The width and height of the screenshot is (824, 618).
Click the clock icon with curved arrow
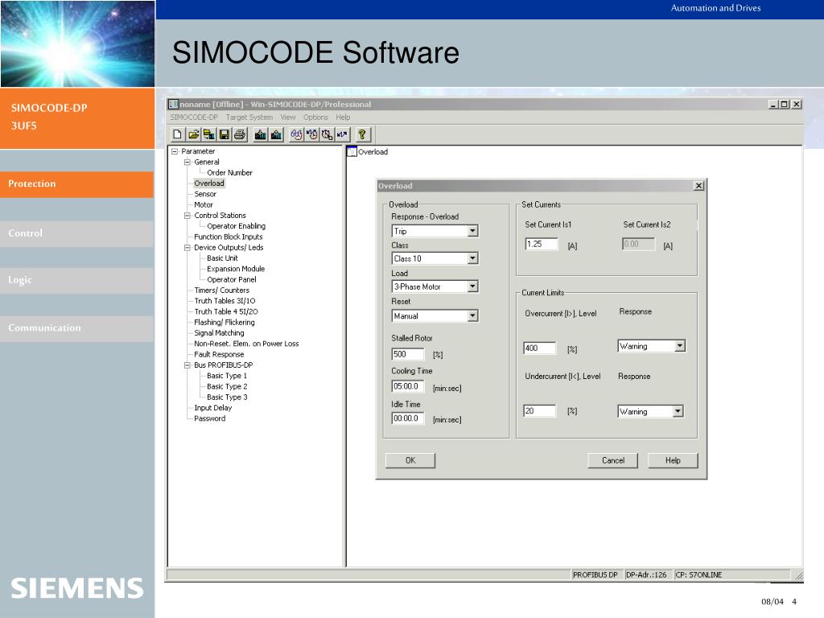[312, 134]
